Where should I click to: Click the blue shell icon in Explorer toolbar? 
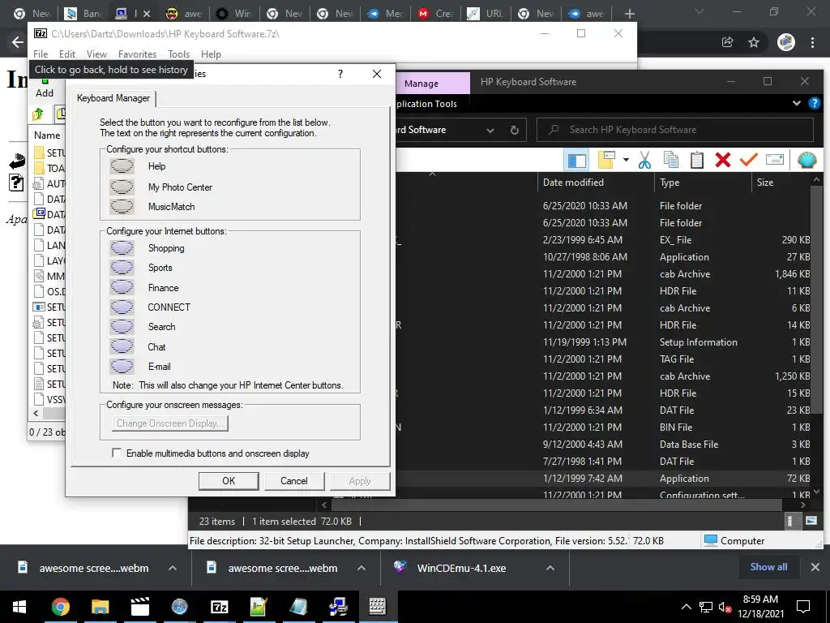(806, 160)
